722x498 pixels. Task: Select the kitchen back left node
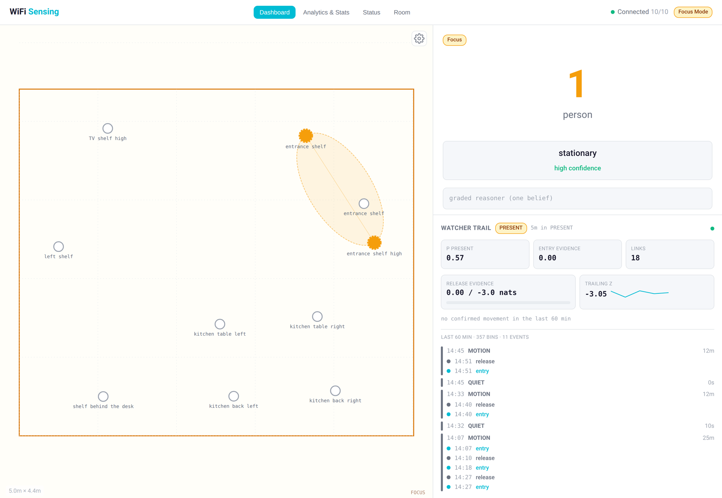(234, 396)
